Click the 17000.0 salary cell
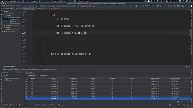The height and width of the screenshot is (108, 193). tap(74, 91)
